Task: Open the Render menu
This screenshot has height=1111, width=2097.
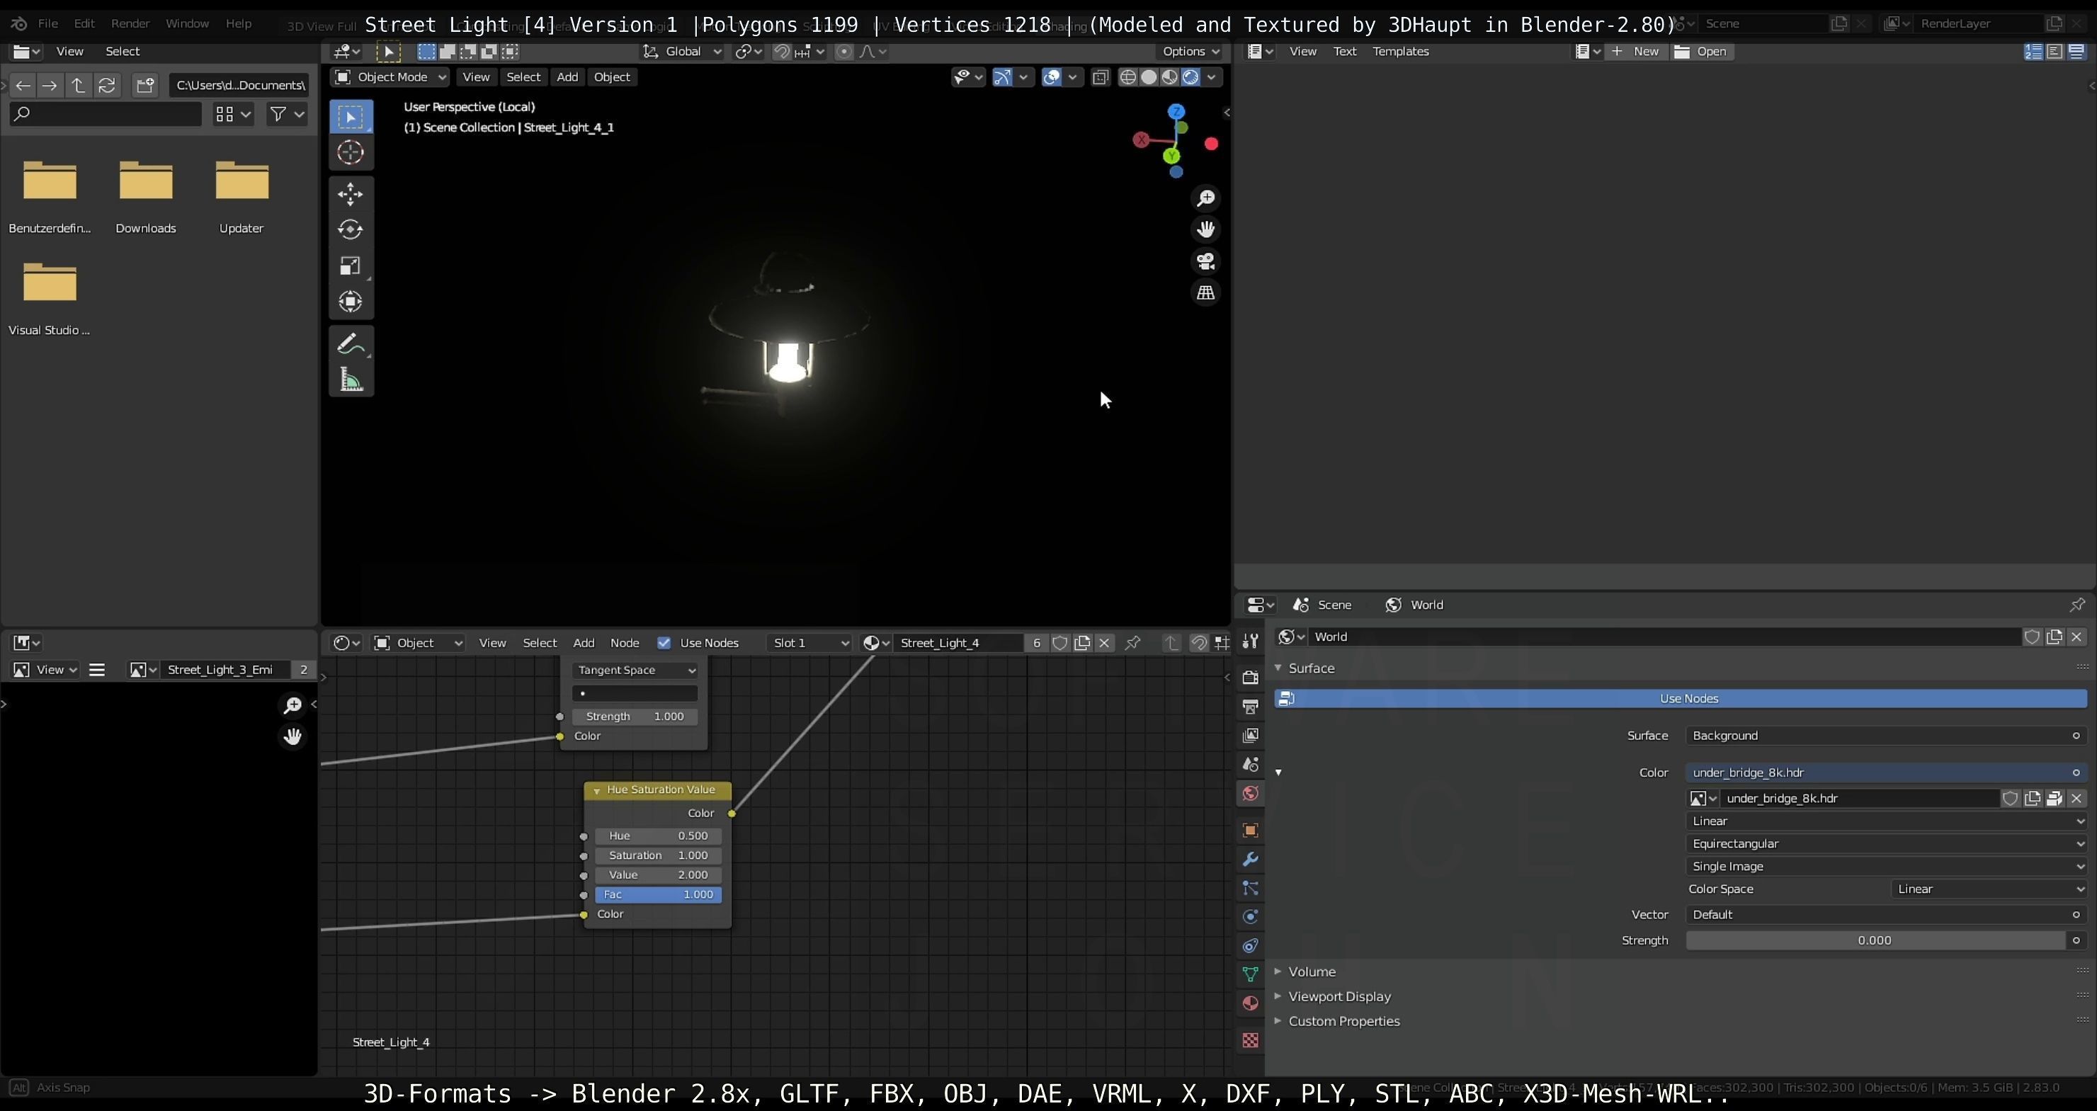Action: [130, 23]
